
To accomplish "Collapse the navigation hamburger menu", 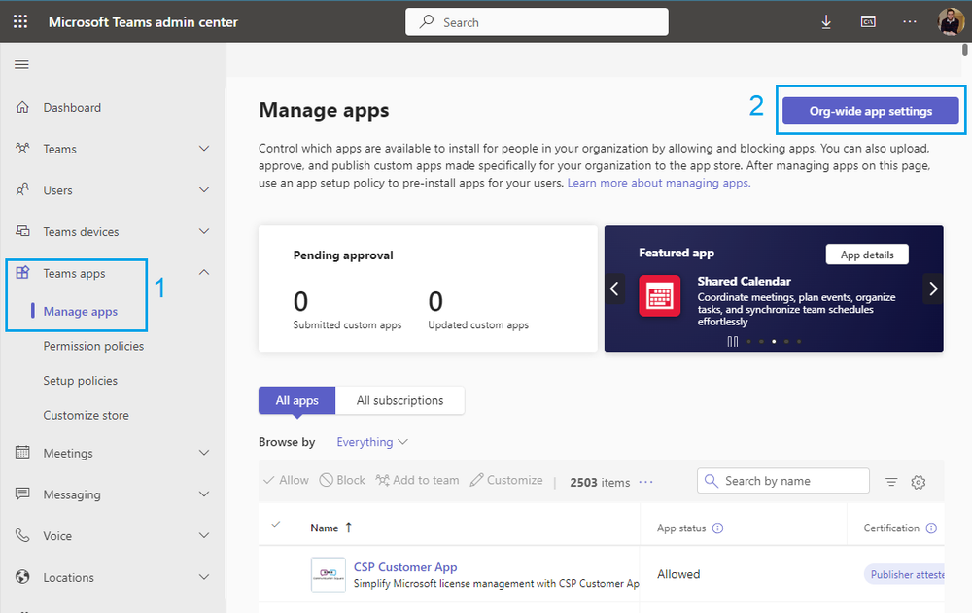I will point(21,64).
